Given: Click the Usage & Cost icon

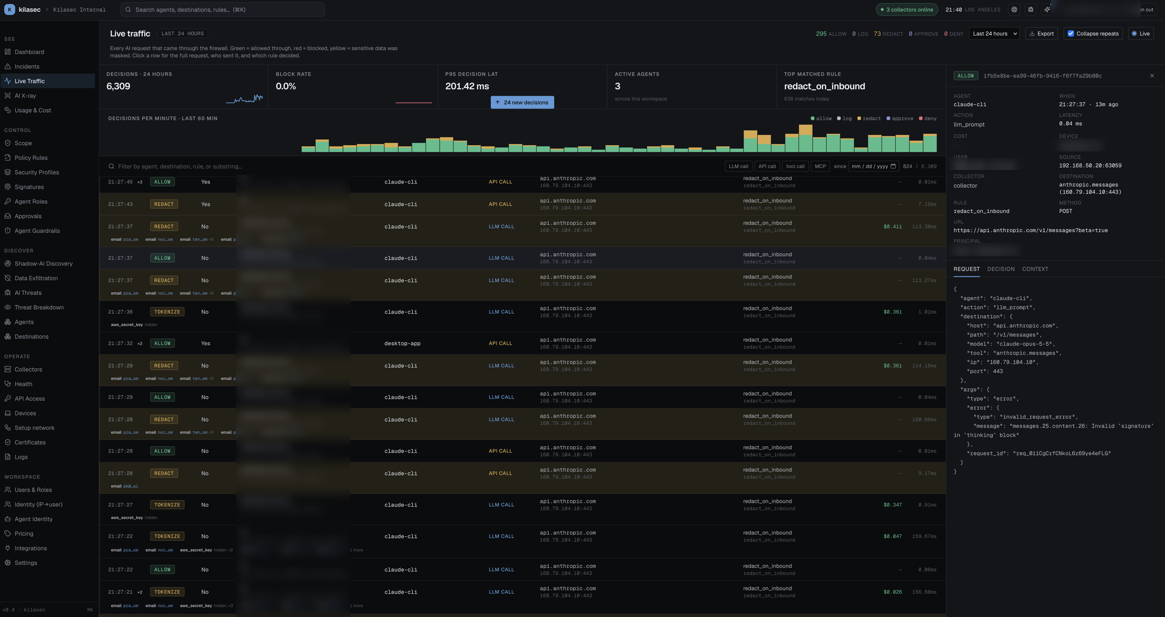Looking at the screenshot, I should [8, 110].
